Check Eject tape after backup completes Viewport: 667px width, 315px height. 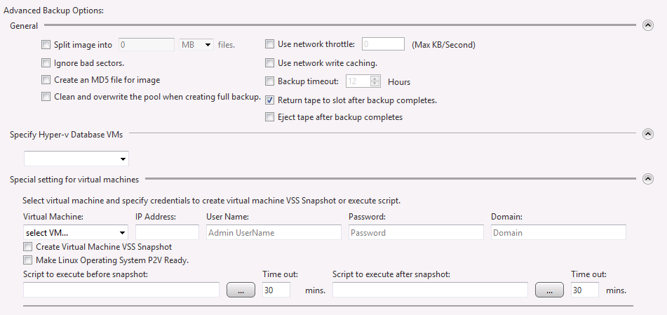(x=269, y=116)
